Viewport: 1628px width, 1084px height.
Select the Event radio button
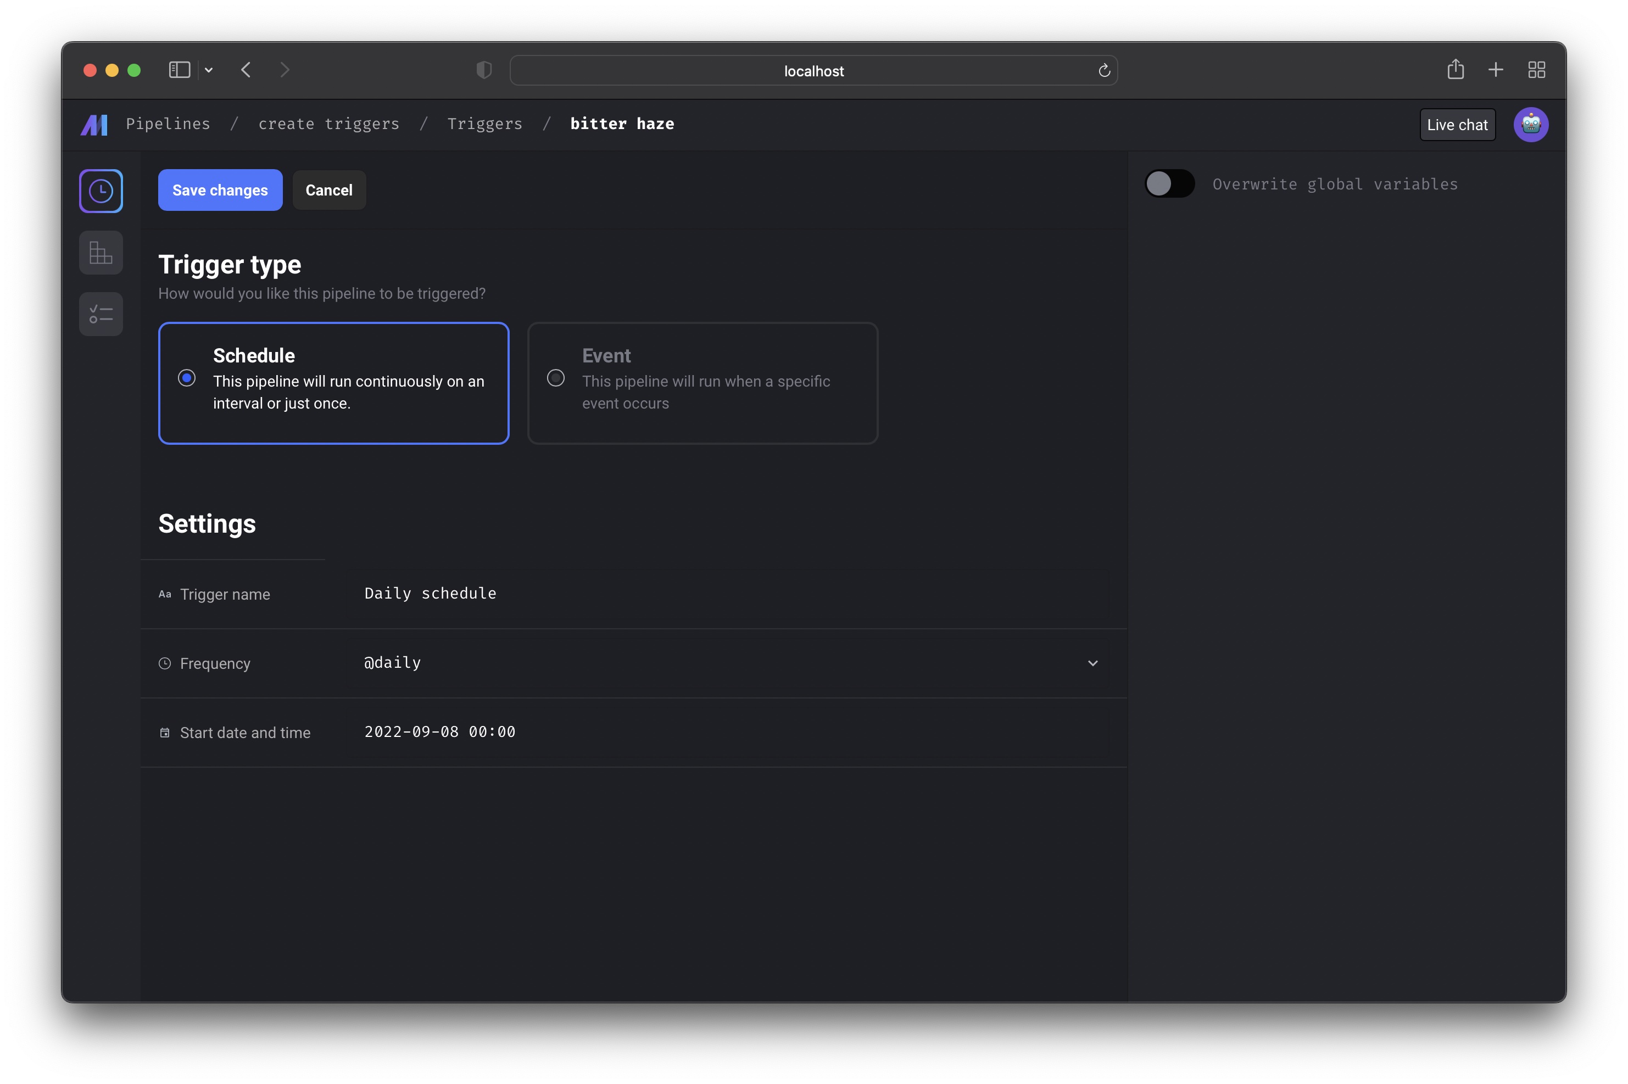(555, 378)
